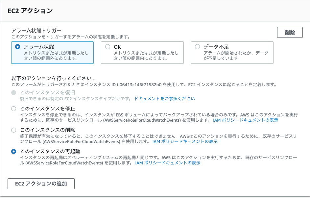Choose このインスタンスの削除 radio option
Viewport: 310px width, 198px height.
[13, 130]
